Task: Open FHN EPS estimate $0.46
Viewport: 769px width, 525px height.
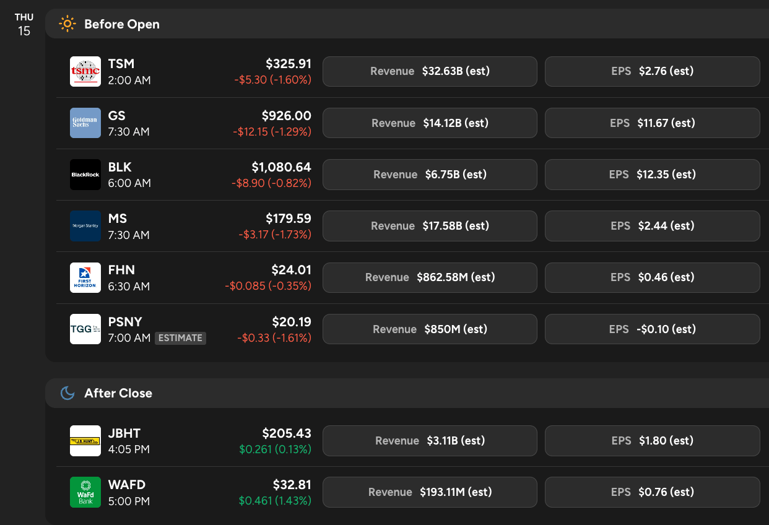Action: pyautogui.click(x=652, y=277)
